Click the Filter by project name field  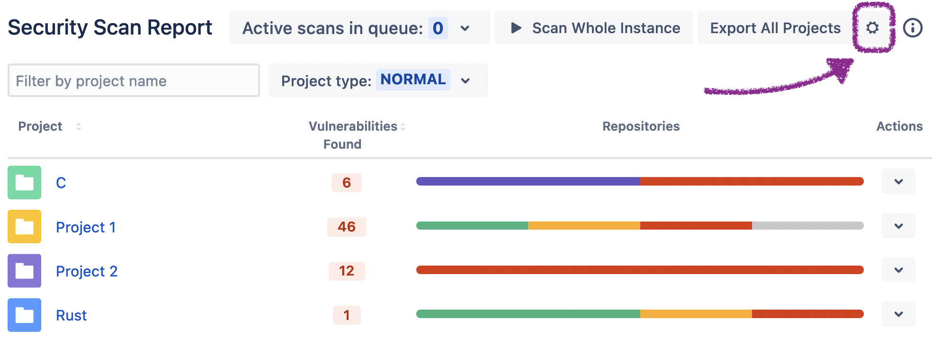click(133, 80)
